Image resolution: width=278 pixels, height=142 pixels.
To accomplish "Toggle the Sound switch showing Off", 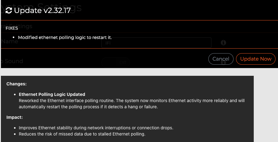I will point(116,62).
